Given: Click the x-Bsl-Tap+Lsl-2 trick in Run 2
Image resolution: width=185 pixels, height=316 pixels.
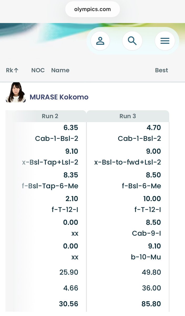Looking at the screenshot, I should coord(50,162).
